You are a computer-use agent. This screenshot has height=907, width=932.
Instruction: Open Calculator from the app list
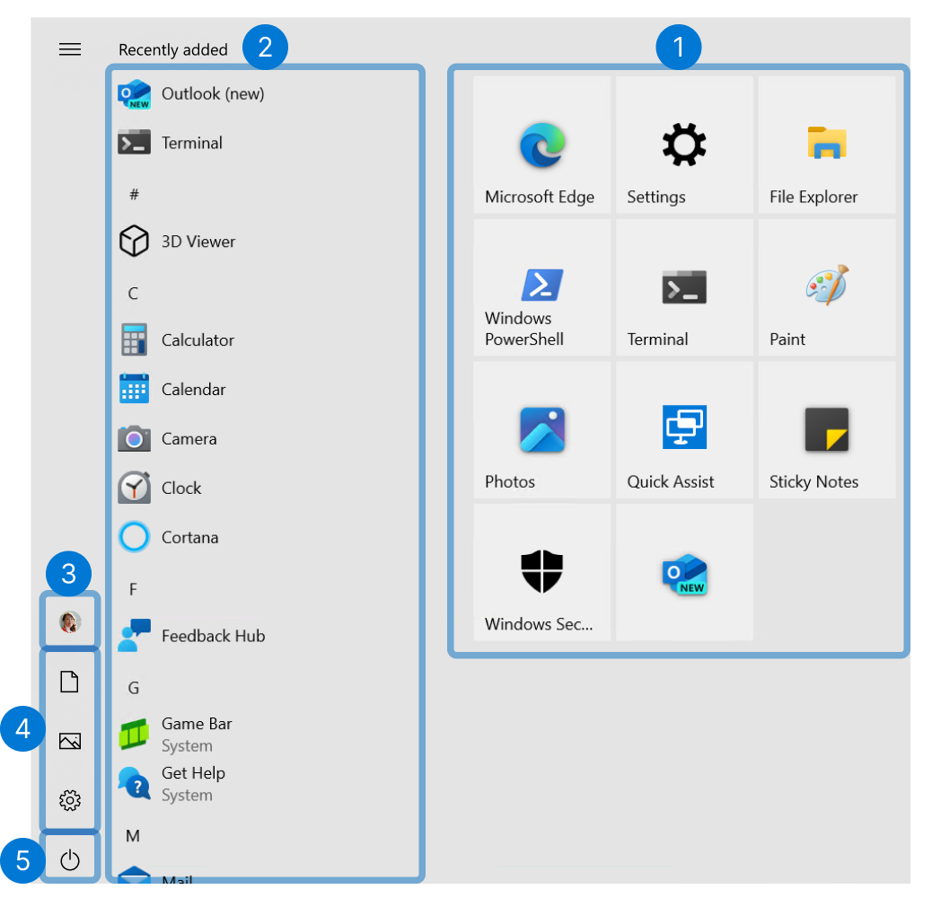(198, 340)
